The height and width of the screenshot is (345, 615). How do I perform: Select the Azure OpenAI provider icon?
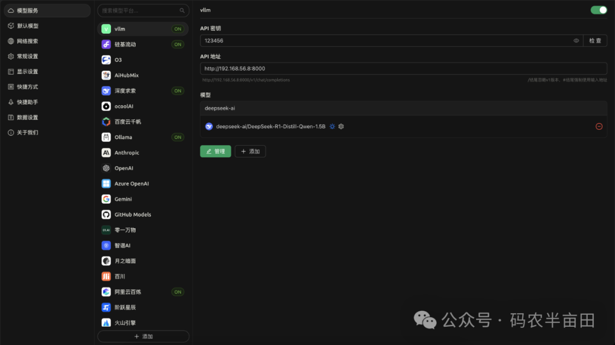tap(106, 184)
